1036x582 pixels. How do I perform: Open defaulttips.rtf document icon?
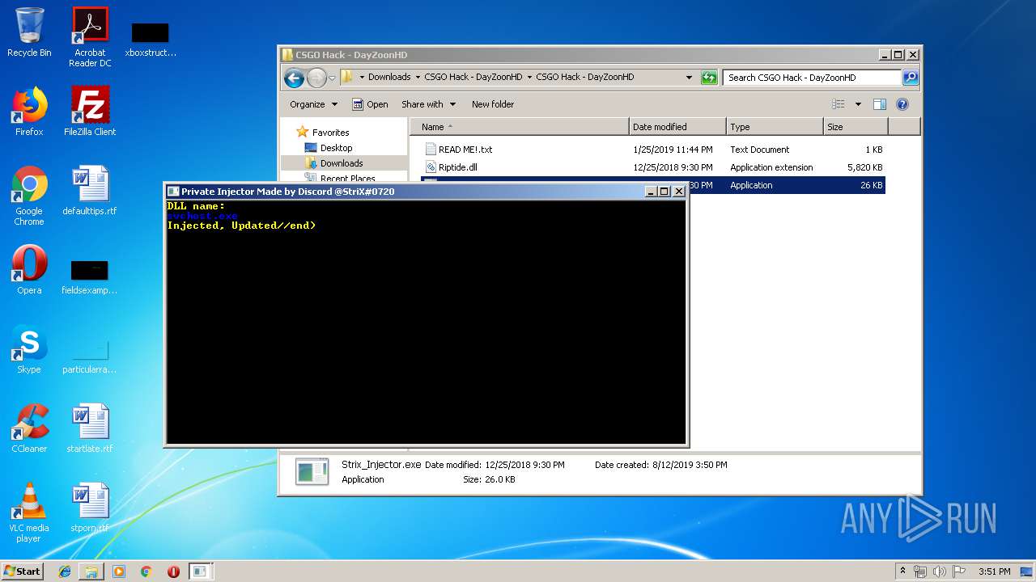90,191
